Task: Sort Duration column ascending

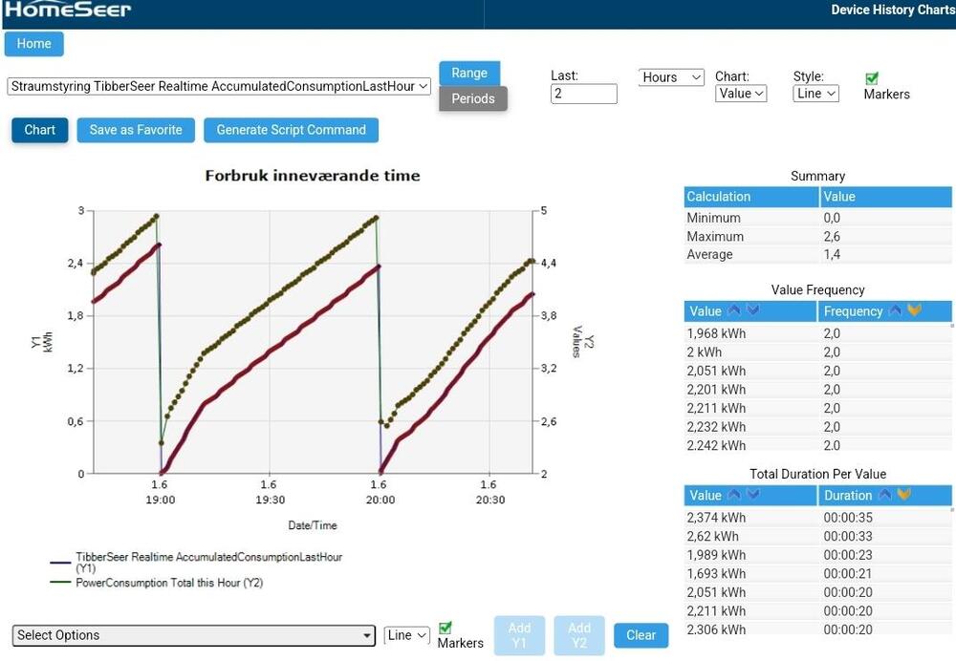Action: point(885,495)
